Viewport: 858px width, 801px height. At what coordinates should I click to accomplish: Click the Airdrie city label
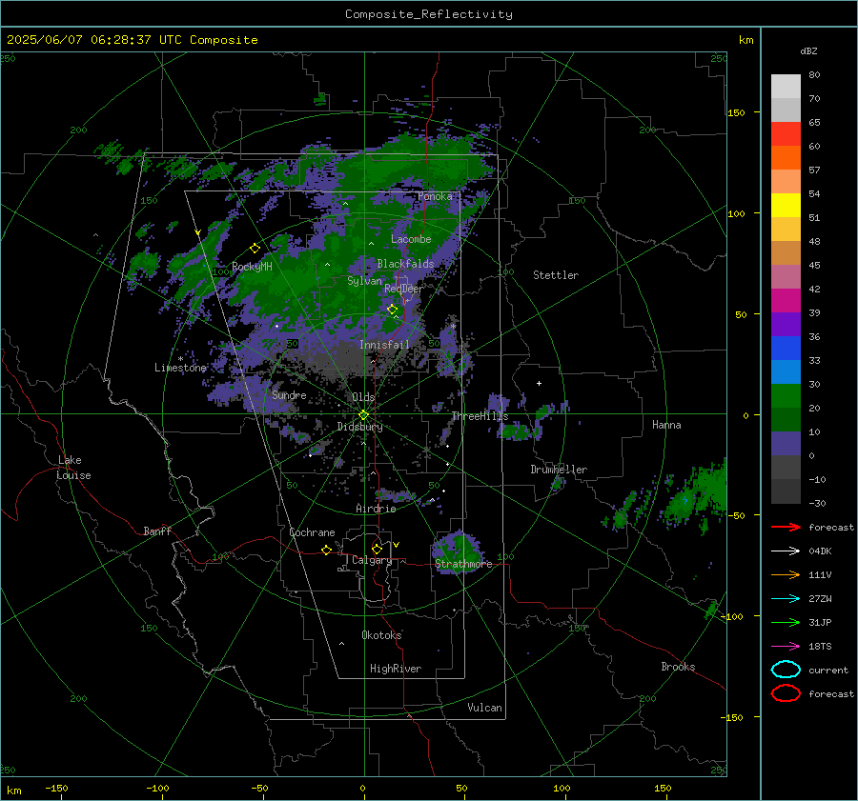tap(376, 509)
